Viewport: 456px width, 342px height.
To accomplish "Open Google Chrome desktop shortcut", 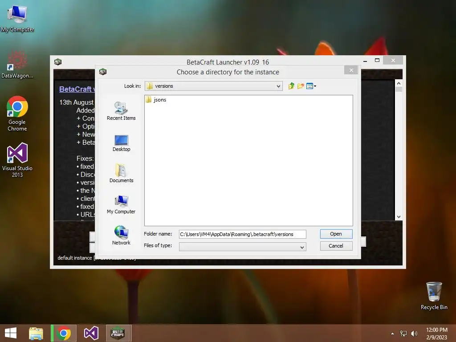I will click(17, 114).
